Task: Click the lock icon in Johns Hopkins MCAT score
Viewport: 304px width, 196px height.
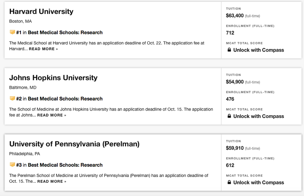Action: 229,116
